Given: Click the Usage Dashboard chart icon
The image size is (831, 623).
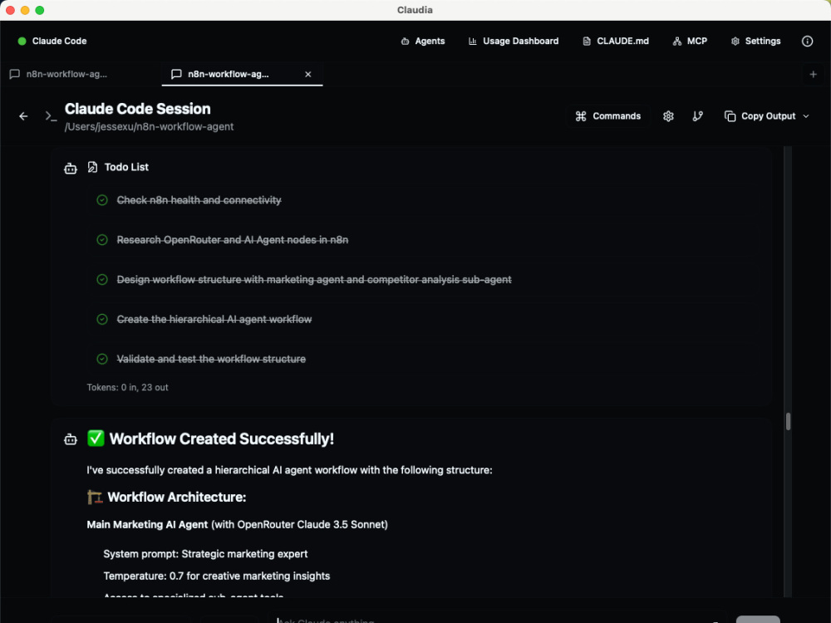Looking at the screenshot, I should click(472, 41).
